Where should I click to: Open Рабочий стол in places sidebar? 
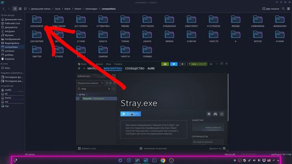click(12, 23)
